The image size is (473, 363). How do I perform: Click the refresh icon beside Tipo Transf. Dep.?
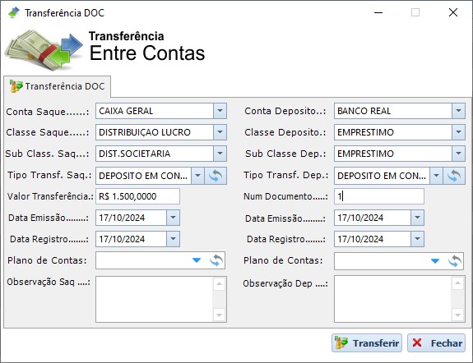click(x=454, y=176)
